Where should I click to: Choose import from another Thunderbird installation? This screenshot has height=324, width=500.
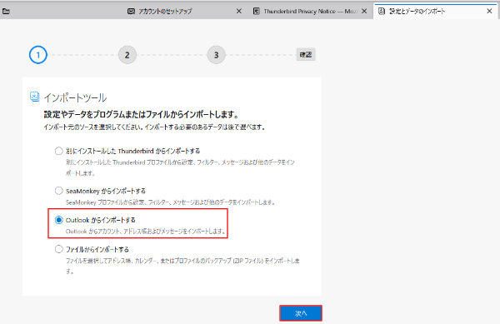(58, 151)
